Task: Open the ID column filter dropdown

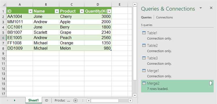Action: pyautogui.click(x=30, y=11)
